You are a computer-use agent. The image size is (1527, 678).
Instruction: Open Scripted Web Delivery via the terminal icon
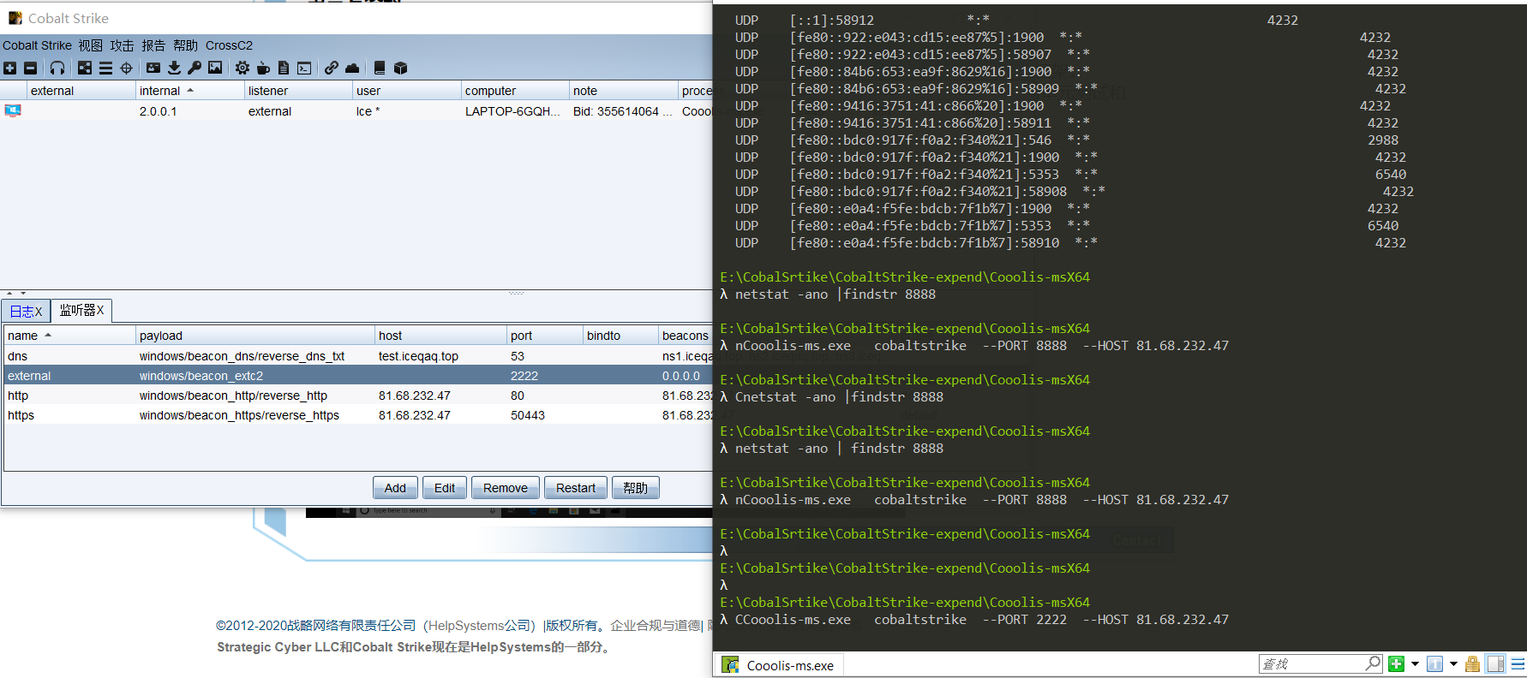[304, 68]
